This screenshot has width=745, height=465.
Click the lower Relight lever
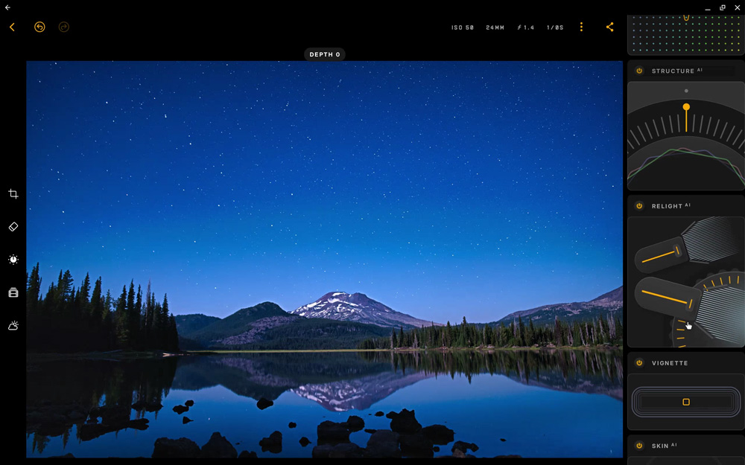click(666, 297)
